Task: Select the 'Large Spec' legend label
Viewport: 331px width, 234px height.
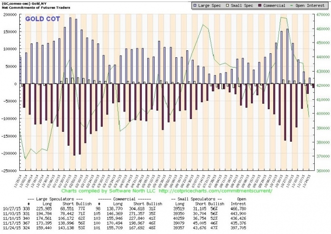Action: [x=209, y=6]
